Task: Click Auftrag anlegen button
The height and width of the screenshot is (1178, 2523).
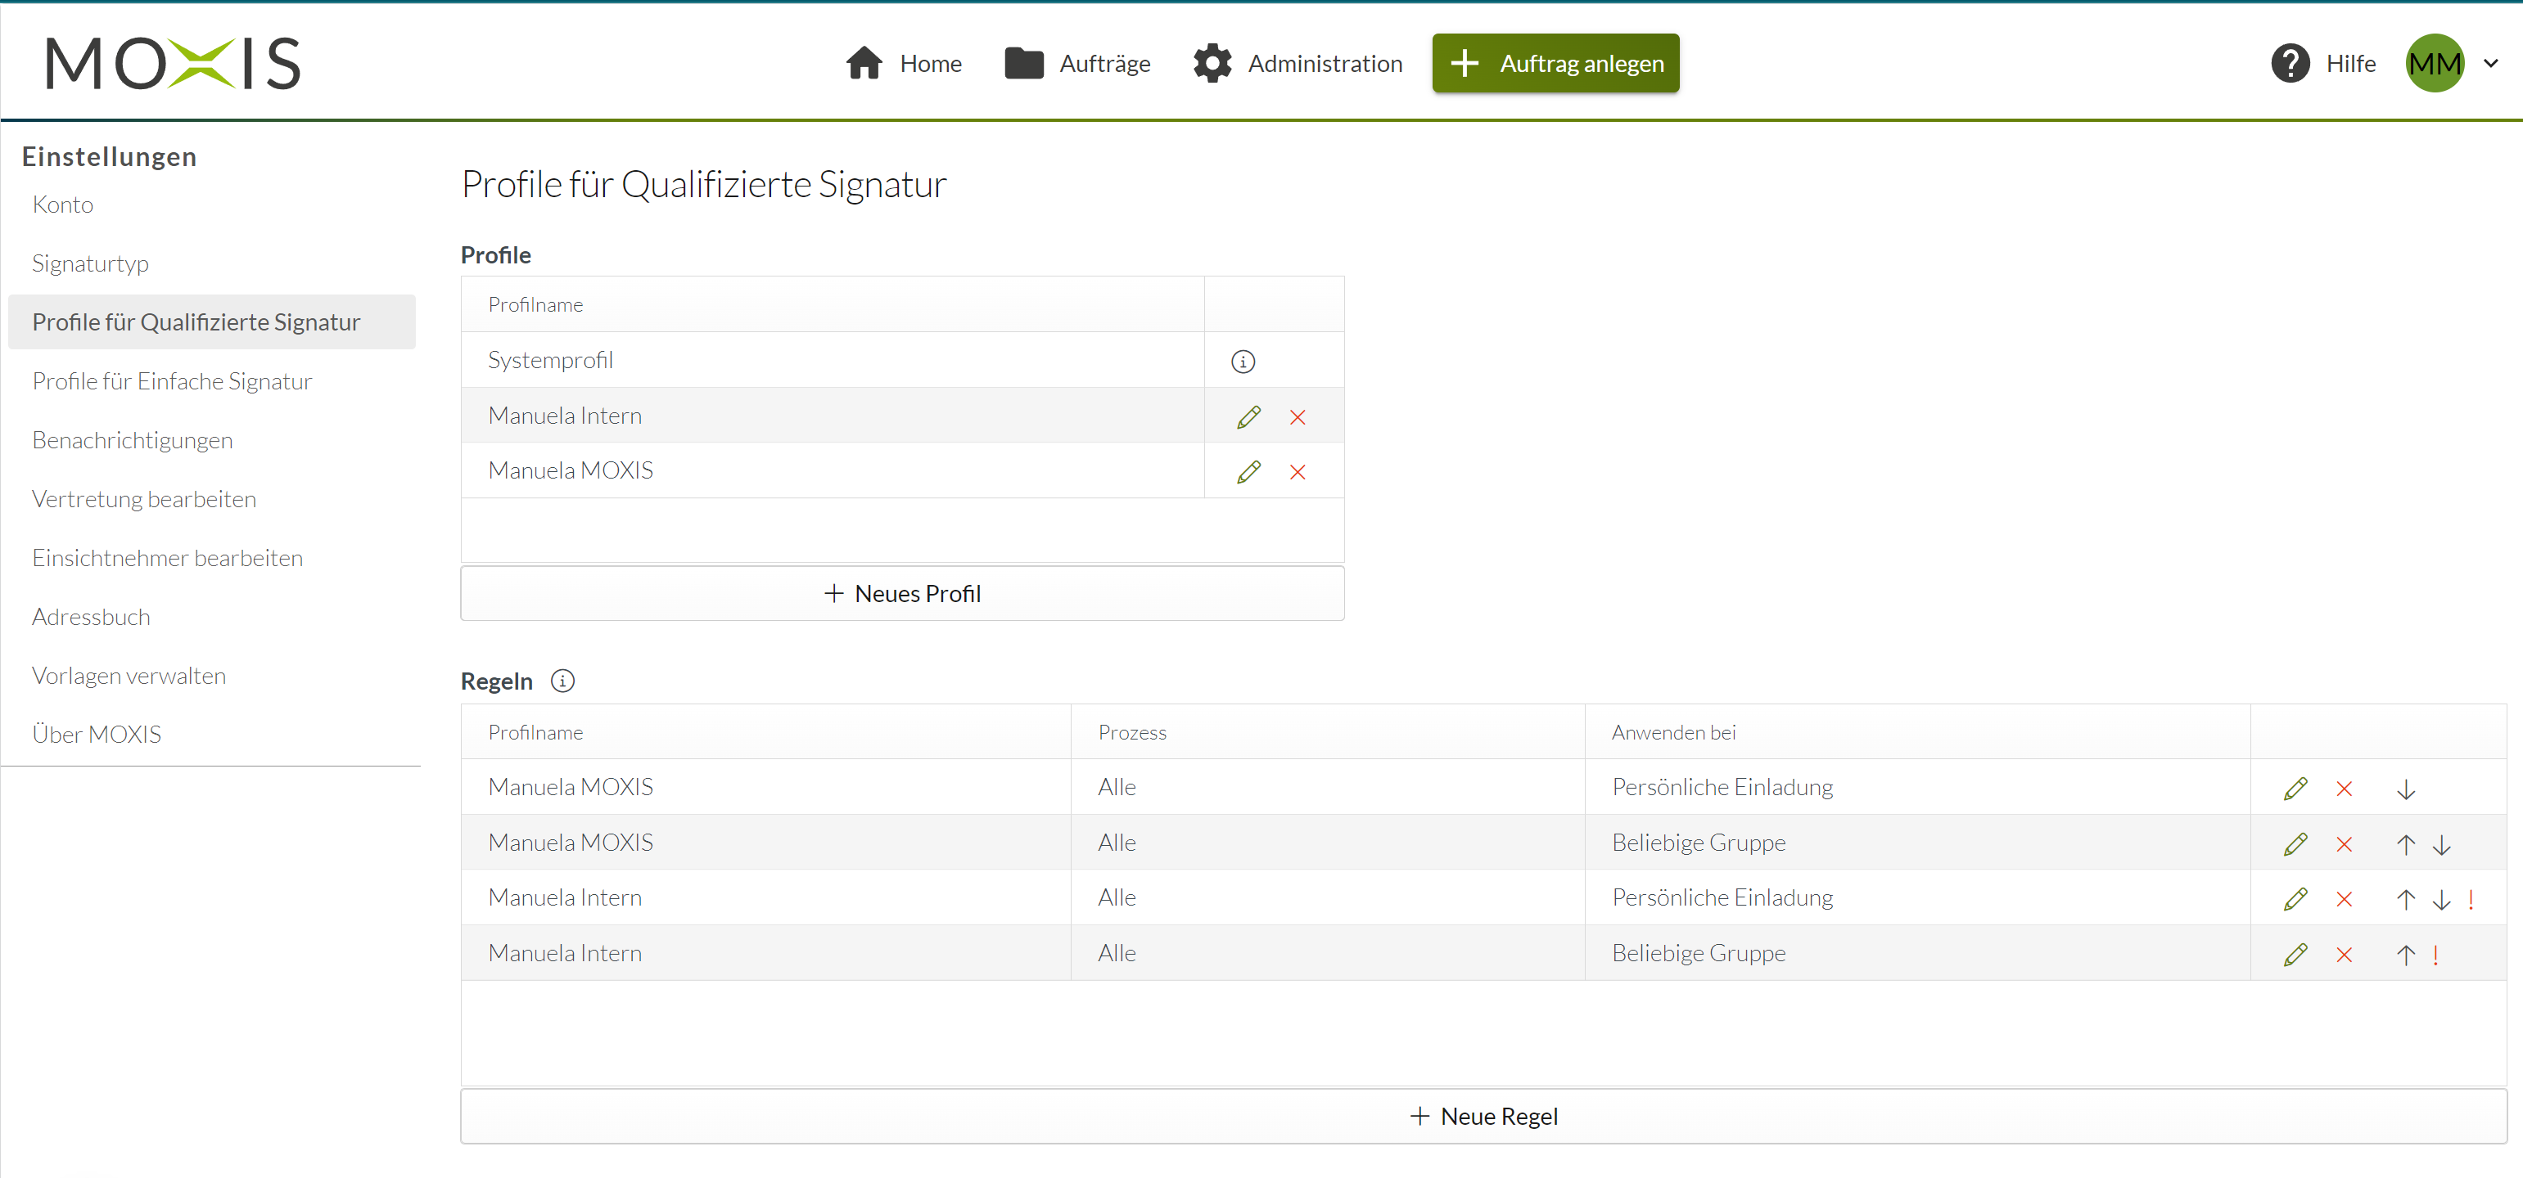Action: point(1555,64)
